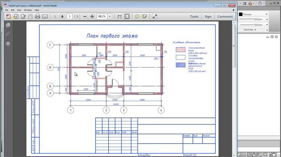Image resolution: width=281 pixels, height=157 pixels.
Task: Open linetype ПоСлою dropdown in AutoCAD
Action: 267,25
